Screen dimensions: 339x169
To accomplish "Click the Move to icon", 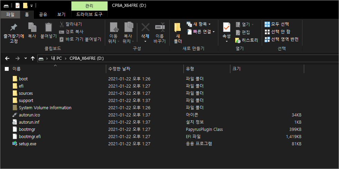I will click(x=114, y=27).
